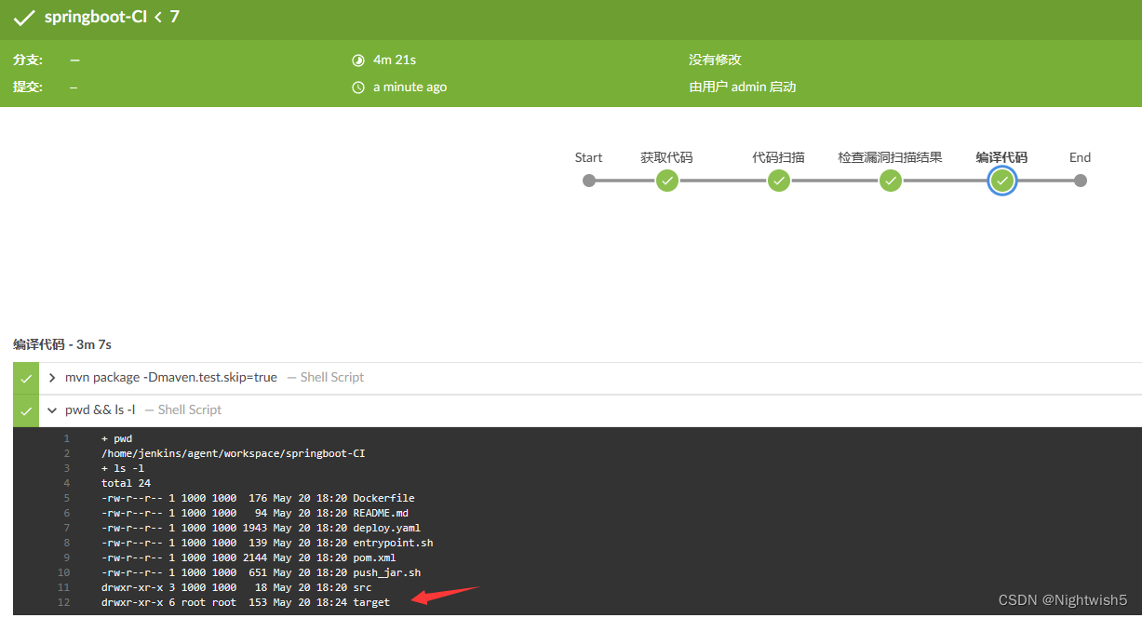Click the entrypoint.sh entry in the log
This screenshot has width=1142, height=618.
(393, 543)
